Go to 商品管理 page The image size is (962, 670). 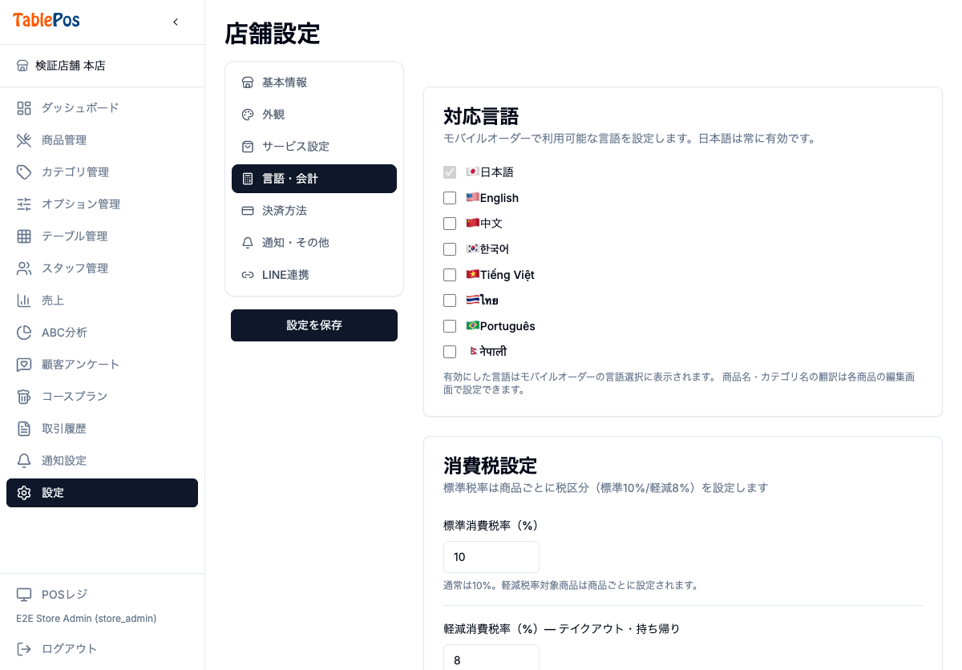pos(102,140)
